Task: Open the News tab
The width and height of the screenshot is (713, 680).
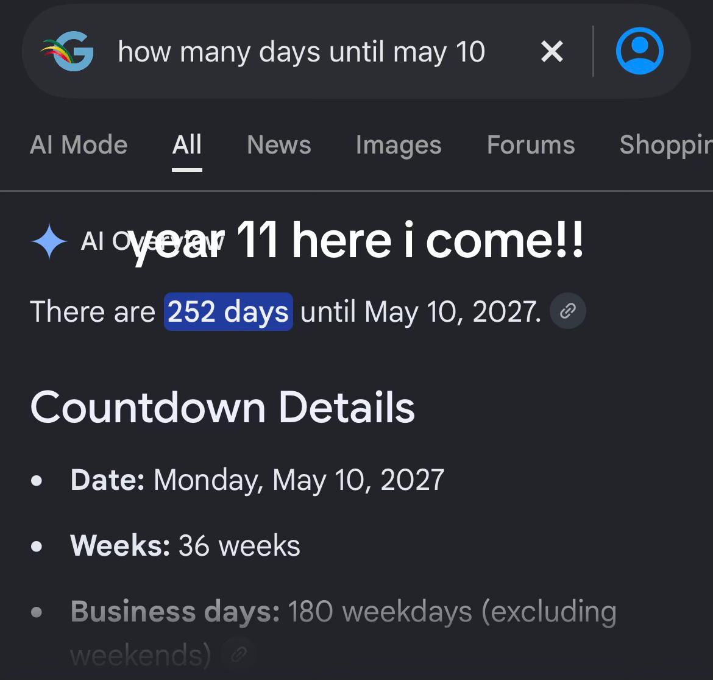Action: pyautogui.click(x=279, y=145)
